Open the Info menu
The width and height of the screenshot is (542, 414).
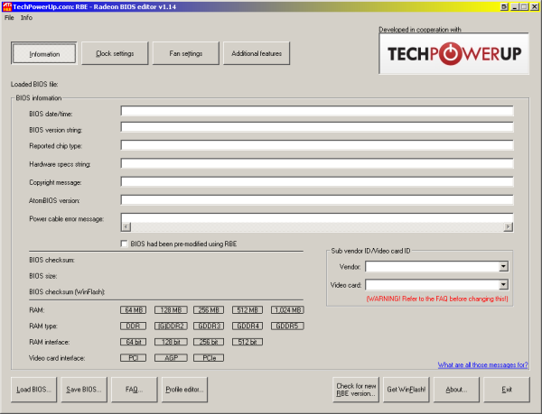[x=26, y=18]
